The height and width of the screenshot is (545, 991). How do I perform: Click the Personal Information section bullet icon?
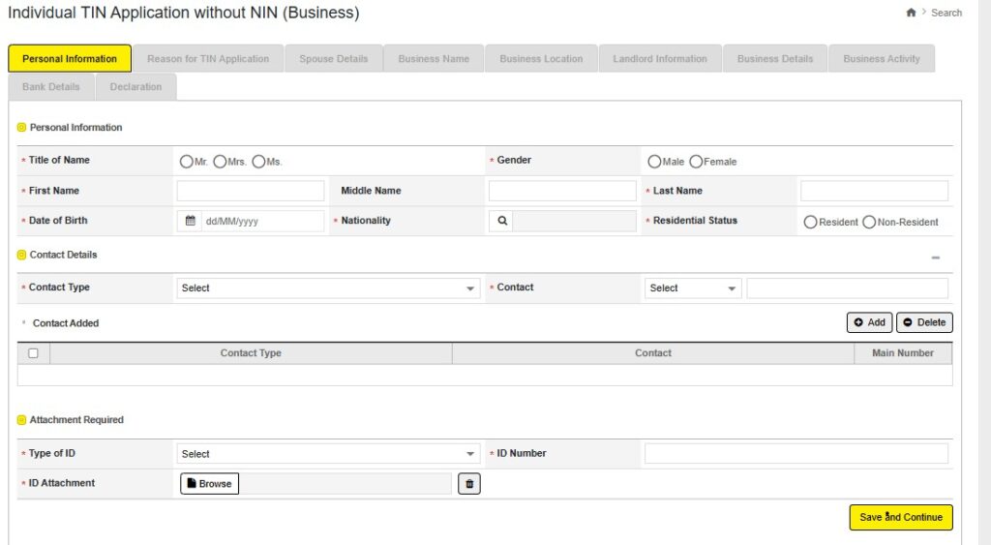click(21, 128)
